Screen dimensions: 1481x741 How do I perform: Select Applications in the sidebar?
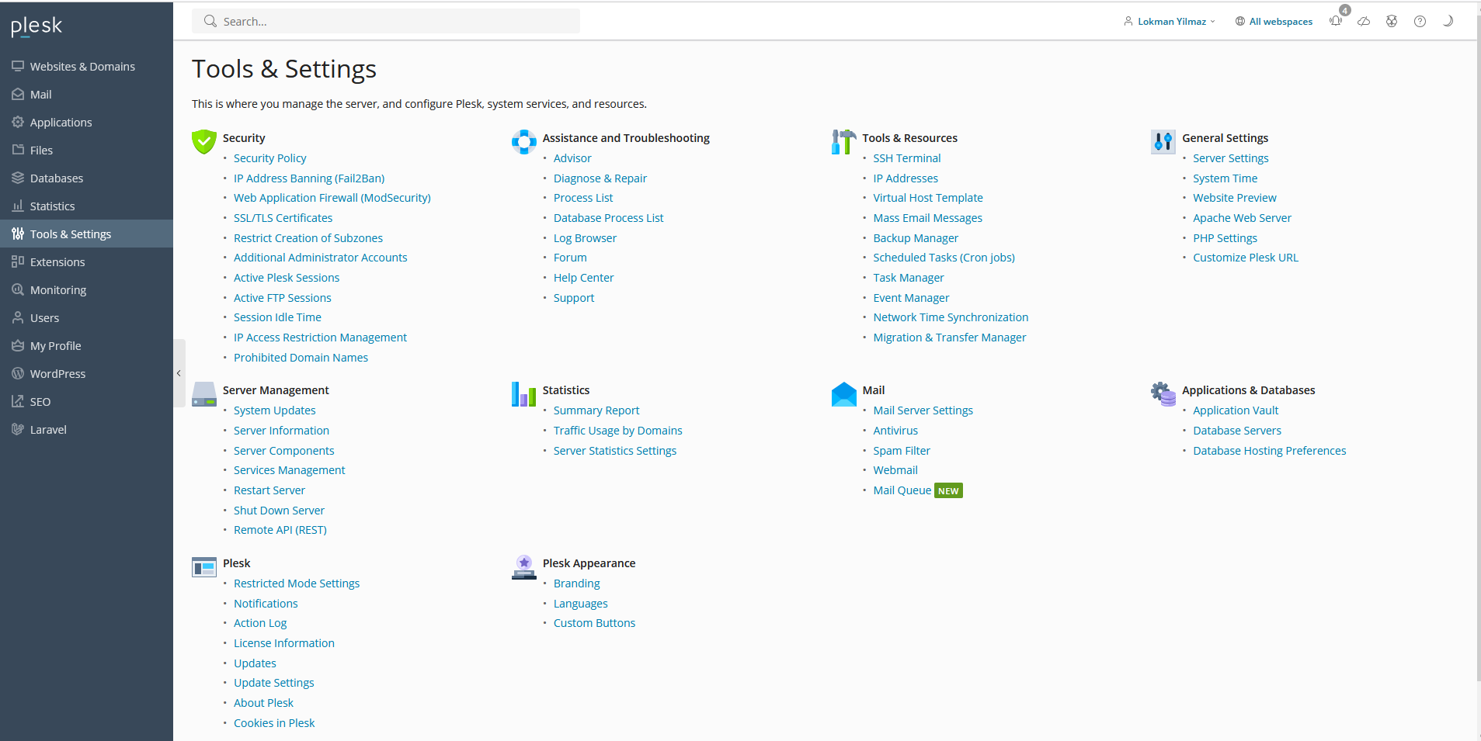(86, 123)
